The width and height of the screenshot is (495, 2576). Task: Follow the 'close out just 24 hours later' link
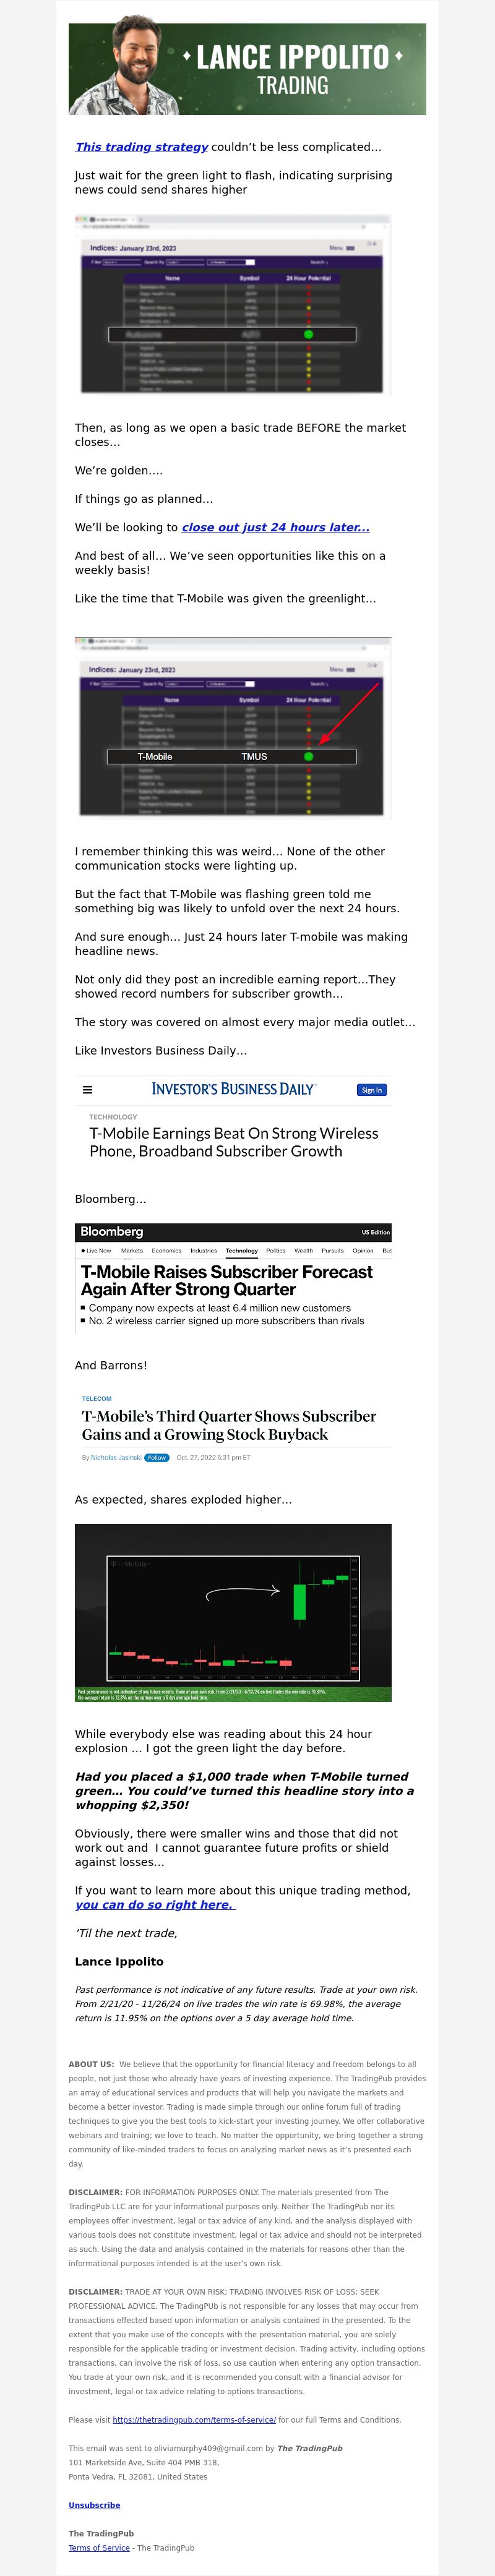(x=275, y=528)
